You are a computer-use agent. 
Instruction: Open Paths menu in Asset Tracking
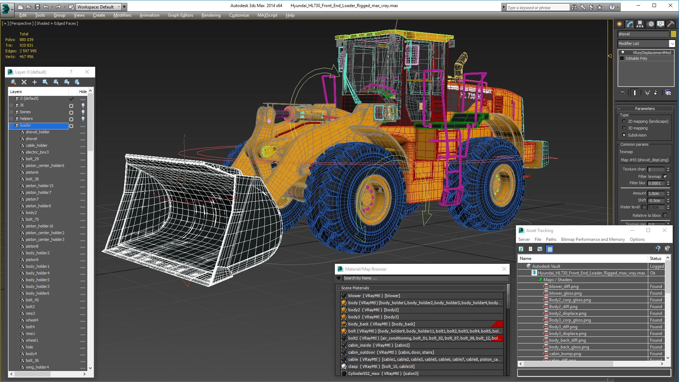tap(551, 239)
